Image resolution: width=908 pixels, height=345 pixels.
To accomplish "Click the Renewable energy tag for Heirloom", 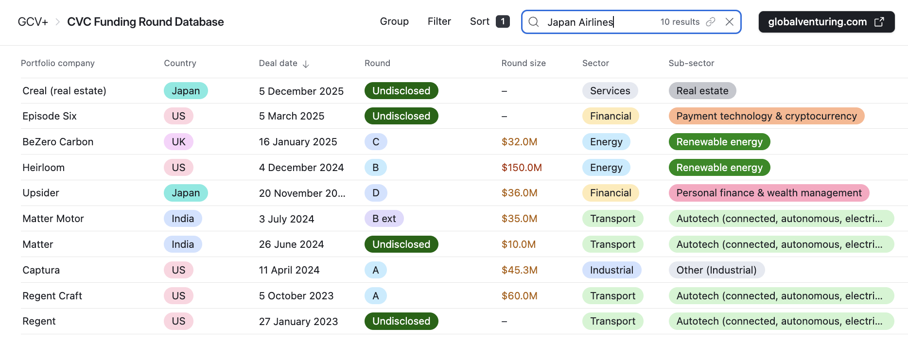I will (719, 168).
